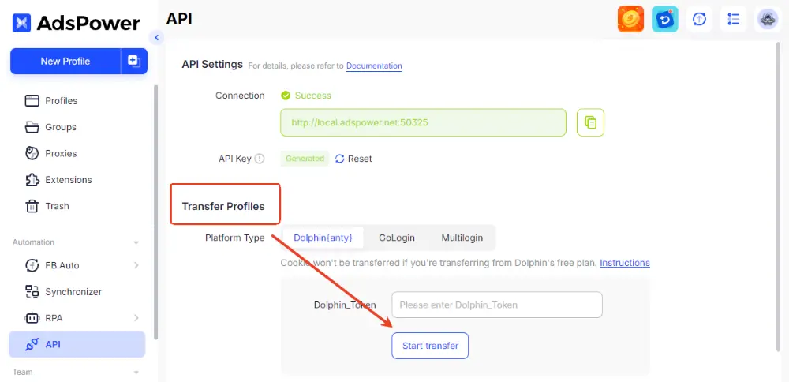
Task: Click the API plug icon in the sidebar
Action: 32,344
